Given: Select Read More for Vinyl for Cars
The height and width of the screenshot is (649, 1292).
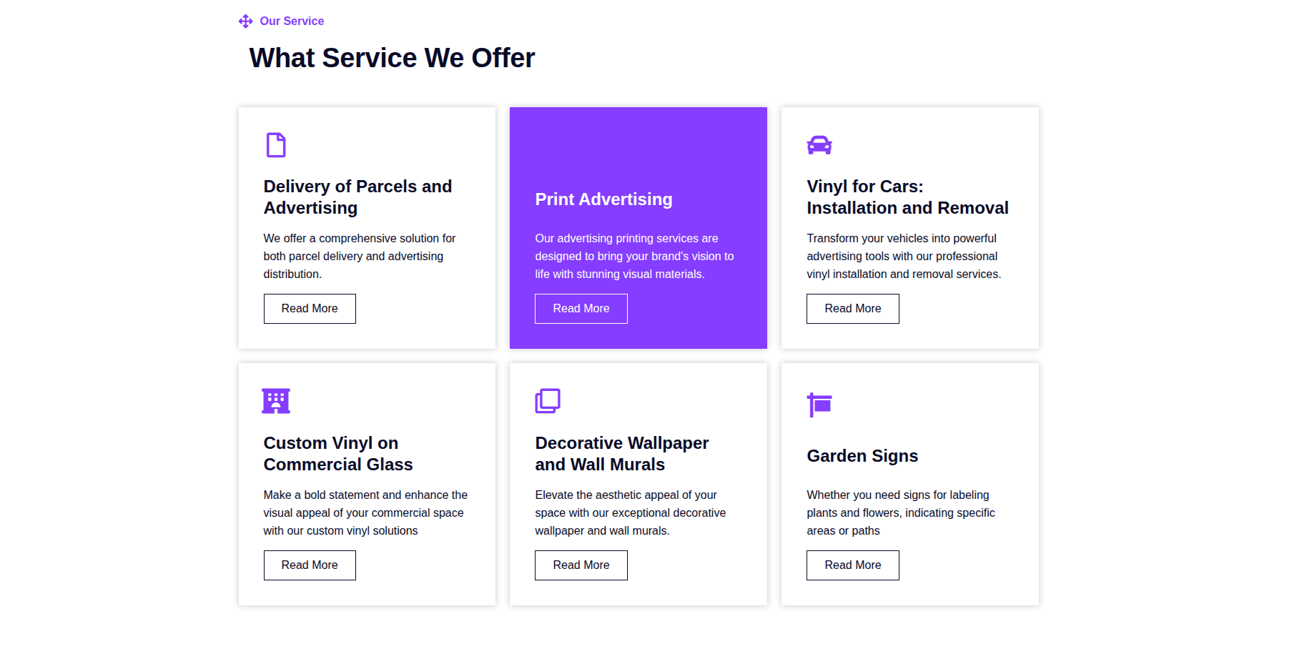Looking at the screenshot, I should tap(852, 309).
